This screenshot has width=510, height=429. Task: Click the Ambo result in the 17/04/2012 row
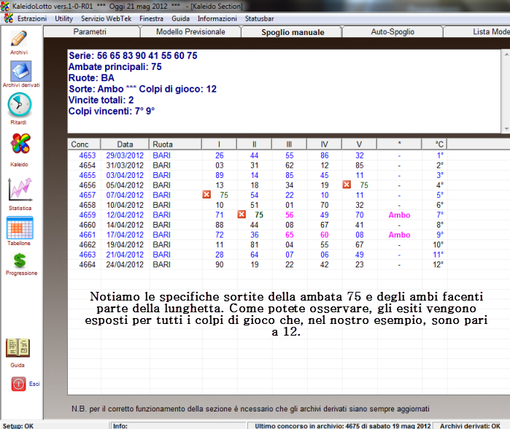pyautogui.click(x=399, y=236)
